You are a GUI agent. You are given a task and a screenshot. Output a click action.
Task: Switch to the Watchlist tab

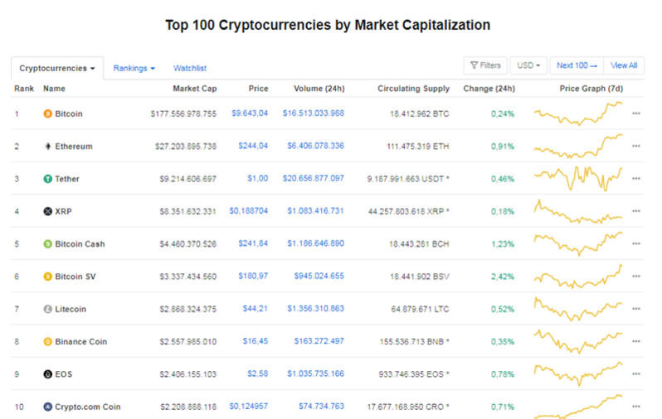point(190,68)
